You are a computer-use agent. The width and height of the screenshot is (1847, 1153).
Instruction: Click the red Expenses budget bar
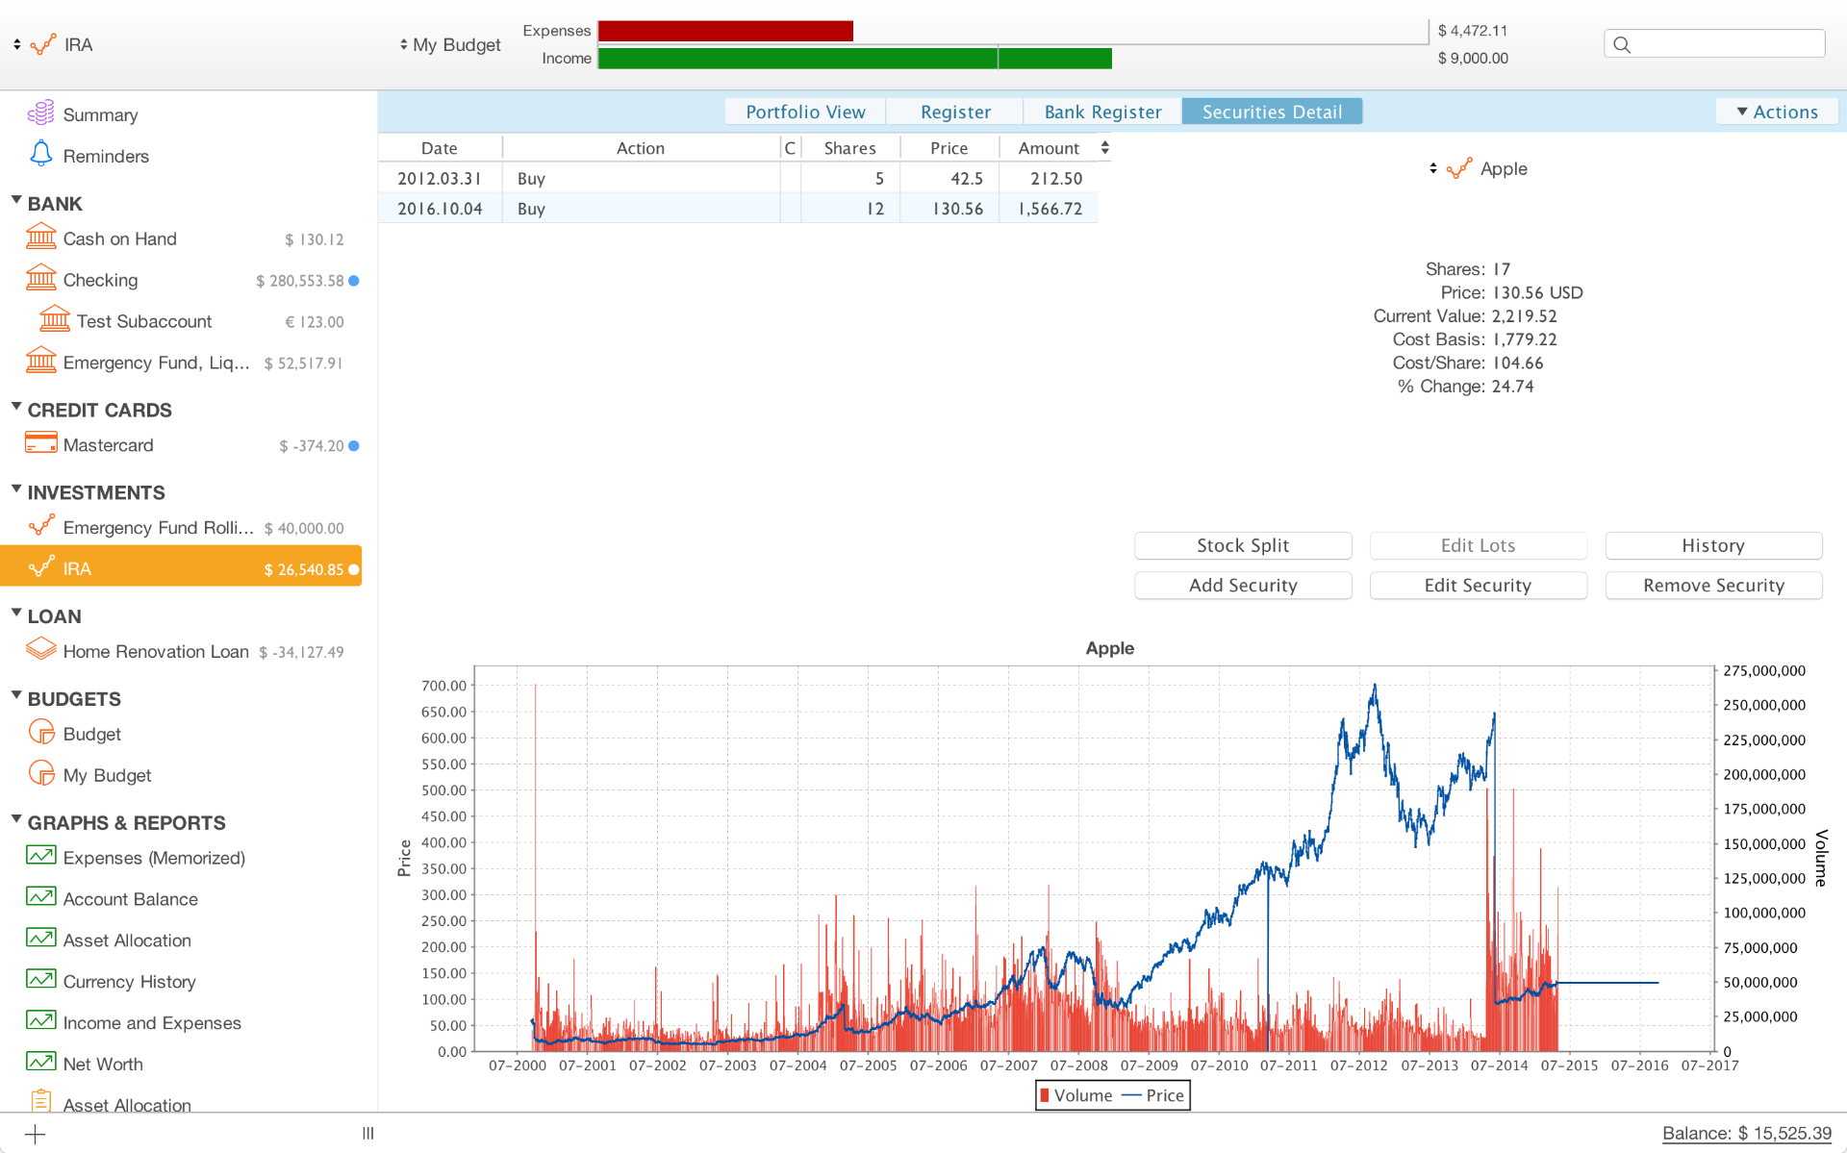point(725,31)
